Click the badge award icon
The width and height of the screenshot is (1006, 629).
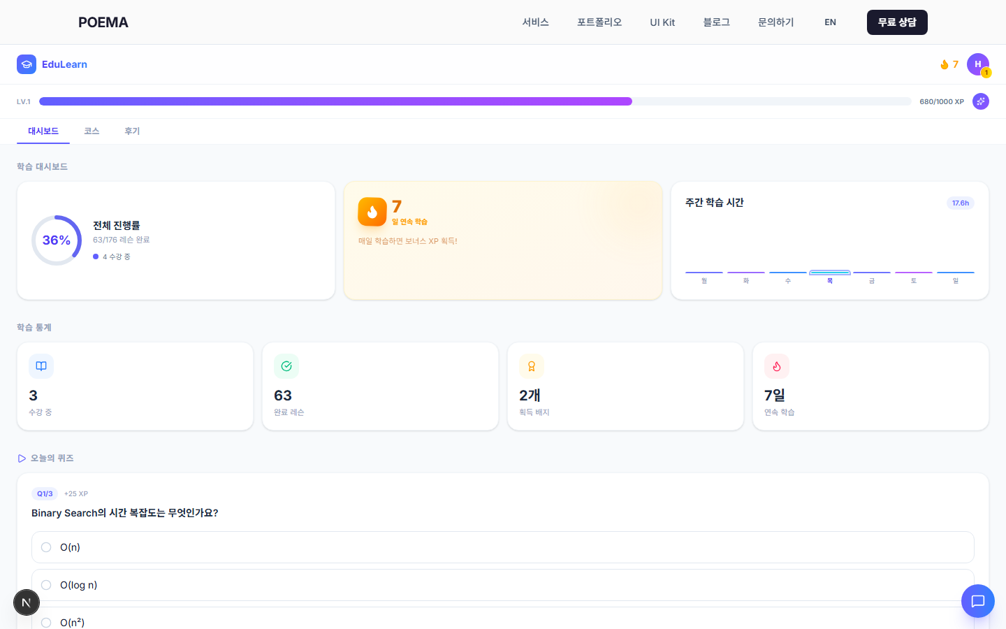[x=532, y=366]
